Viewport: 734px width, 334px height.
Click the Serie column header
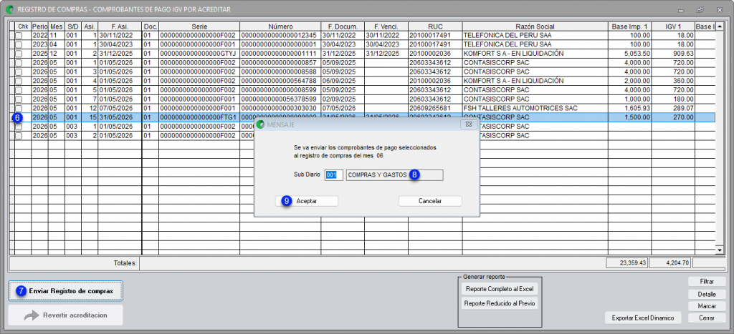coord(199,26)
